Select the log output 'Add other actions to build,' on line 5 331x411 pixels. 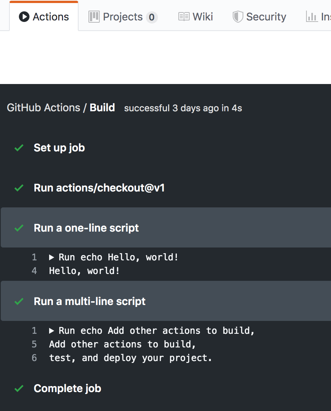point(122,344)
